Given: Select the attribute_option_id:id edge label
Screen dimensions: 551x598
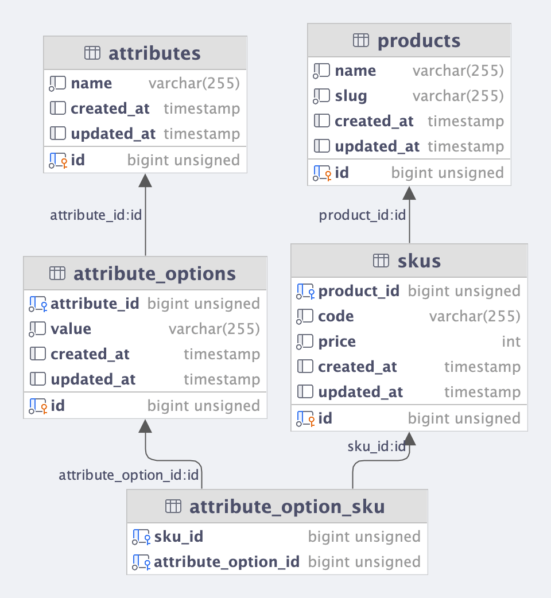Looking at the screenshot, I should point(129,475).
